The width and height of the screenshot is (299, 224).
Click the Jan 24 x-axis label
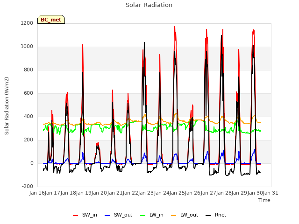click(162, 193)
